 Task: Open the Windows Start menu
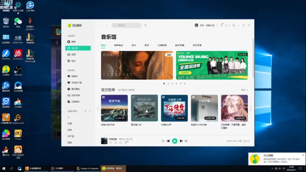pyautogui.click(x=4, y=168)
